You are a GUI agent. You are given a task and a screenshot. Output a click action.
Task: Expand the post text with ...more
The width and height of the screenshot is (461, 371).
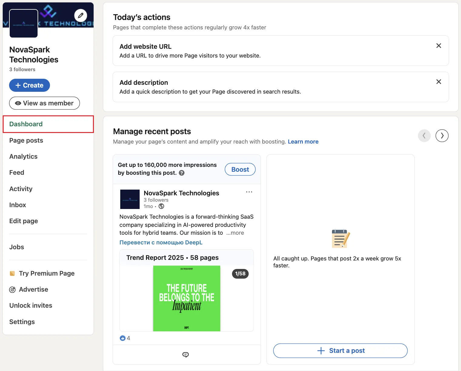pyautogui.click(x=235, y=233)
